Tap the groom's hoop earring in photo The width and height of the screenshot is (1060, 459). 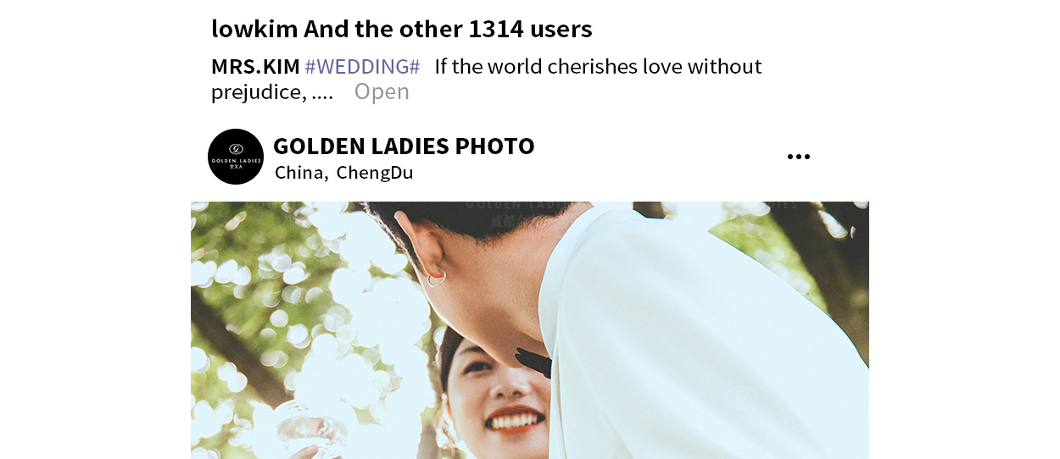436,278
